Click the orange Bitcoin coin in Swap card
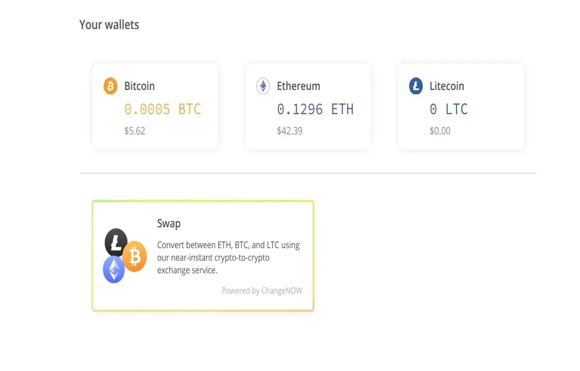The width and height of the screenshot is (580, 371). [x=134, y=257]
